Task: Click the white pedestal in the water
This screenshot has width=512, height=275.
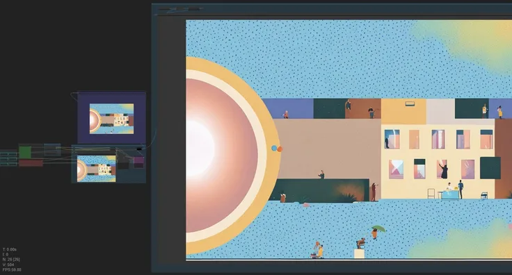Action: [x=359, y=253]
